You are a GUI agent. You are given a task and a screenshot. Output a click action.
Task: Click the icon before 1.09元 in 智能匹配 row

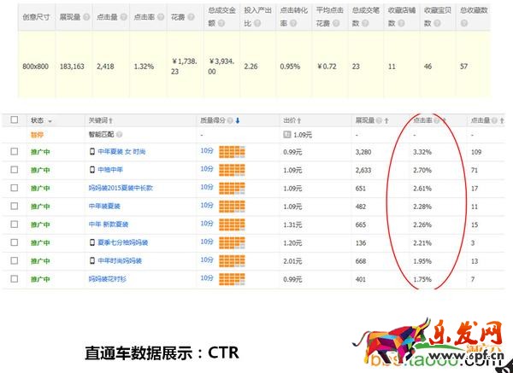click(x=287, y=135)
